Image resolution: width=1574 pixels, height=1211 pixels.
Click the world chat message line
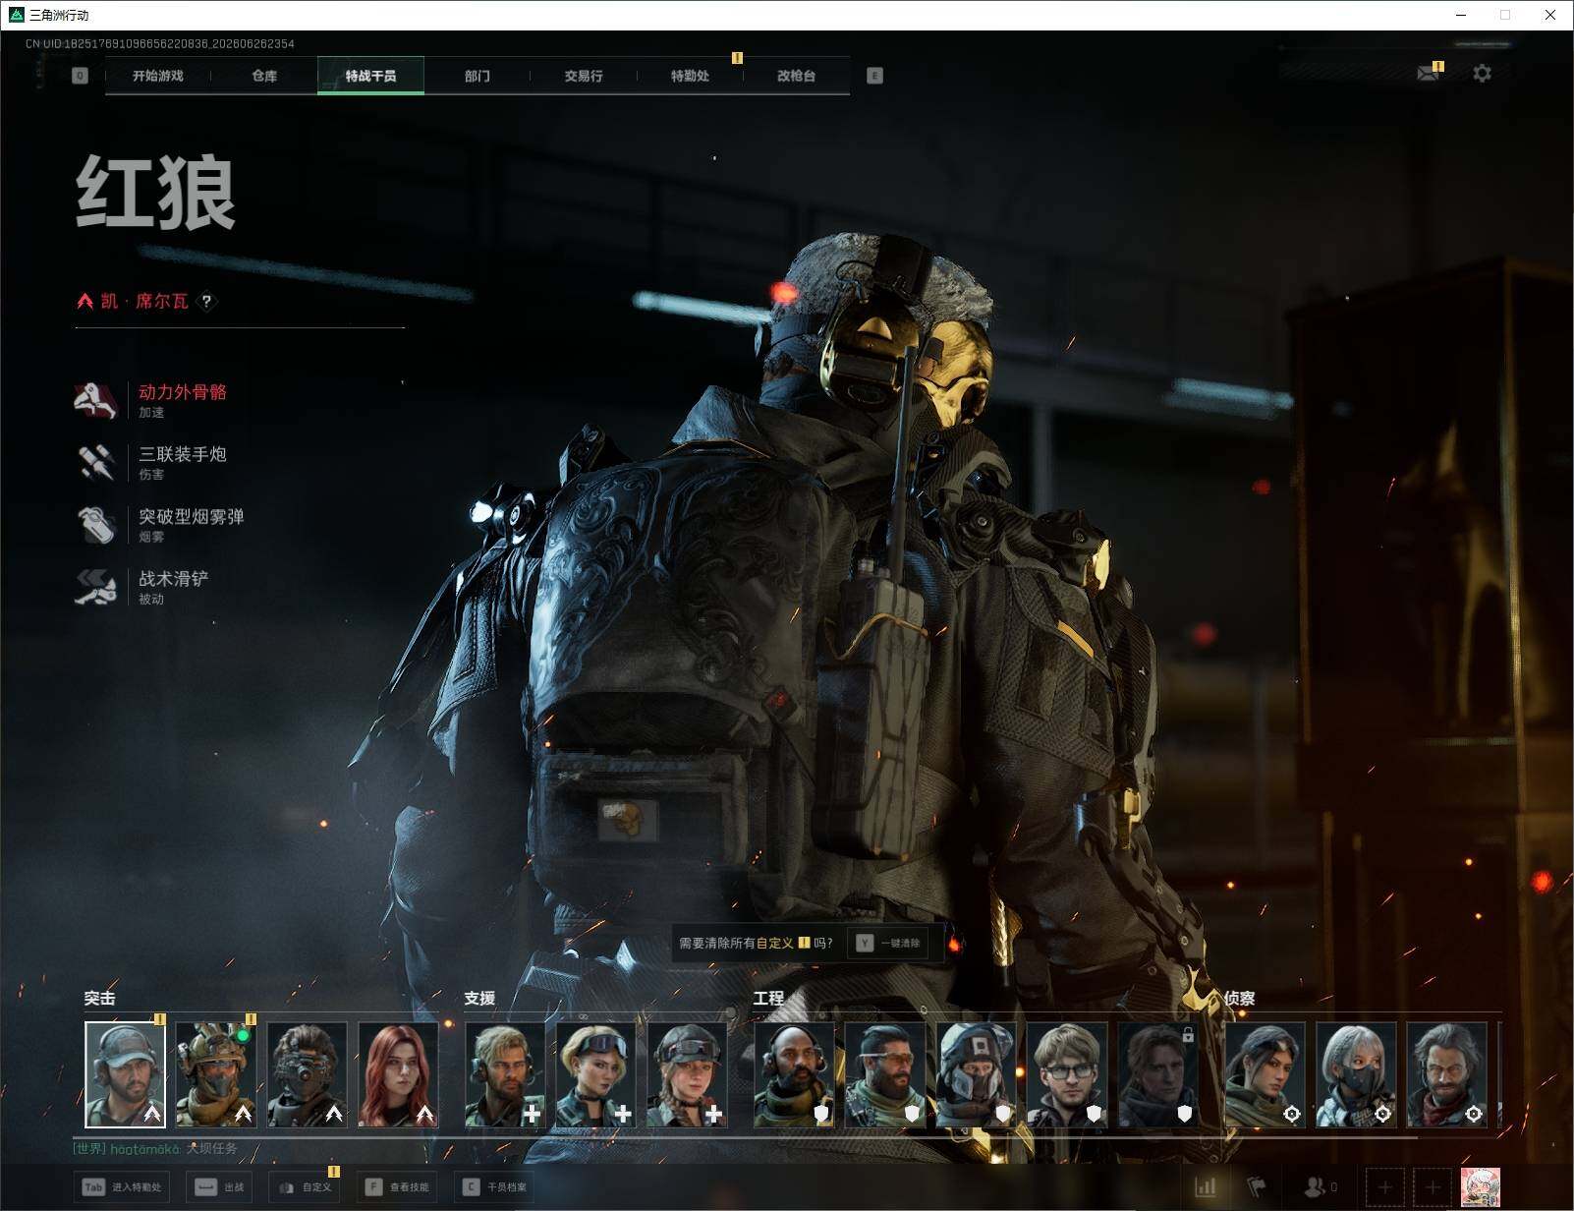click(155, 1148)
